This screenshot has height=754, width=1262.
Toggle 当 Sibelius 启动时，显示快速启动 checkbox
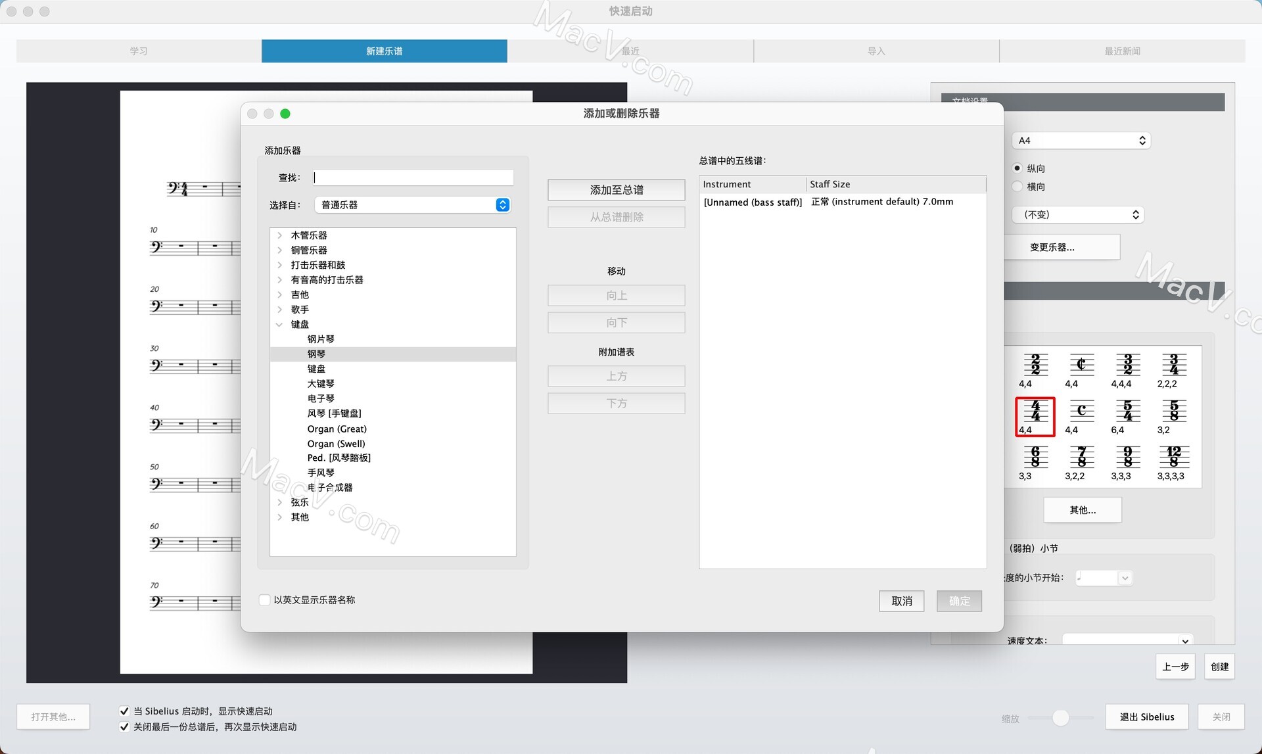124,711
